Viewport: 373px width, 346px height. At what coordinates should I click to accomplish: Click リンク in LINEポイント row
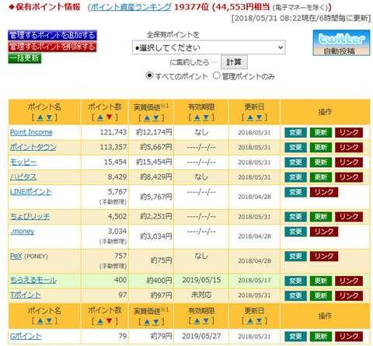tap(324, 192)
